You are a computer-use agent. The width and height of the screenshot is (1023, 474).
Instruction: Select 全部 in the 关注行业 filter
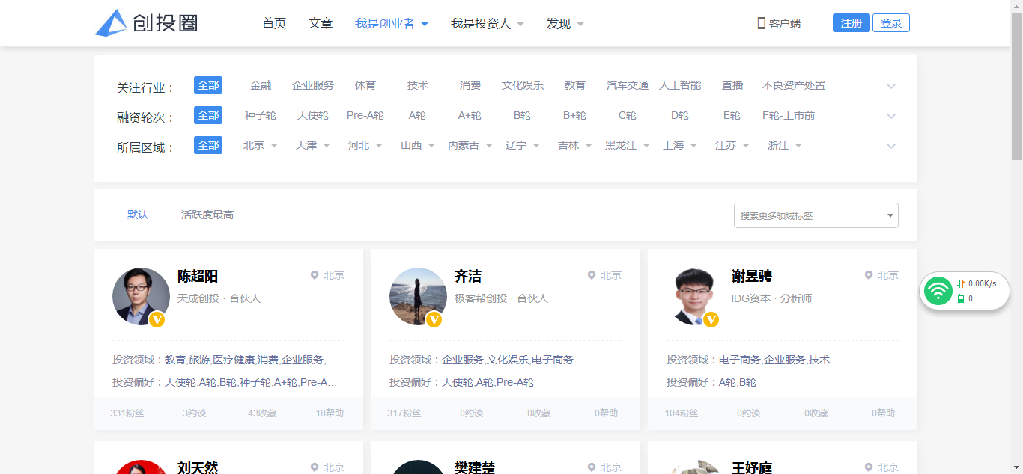point(208,85)
